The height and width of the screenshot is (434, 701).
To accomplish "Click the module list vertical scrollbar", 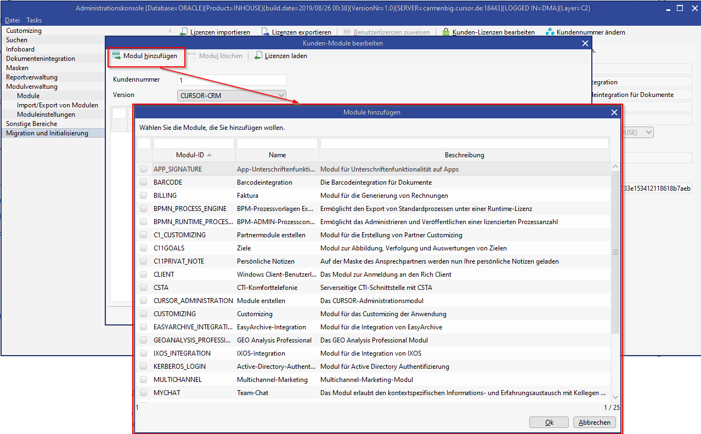I will [615, 252].
